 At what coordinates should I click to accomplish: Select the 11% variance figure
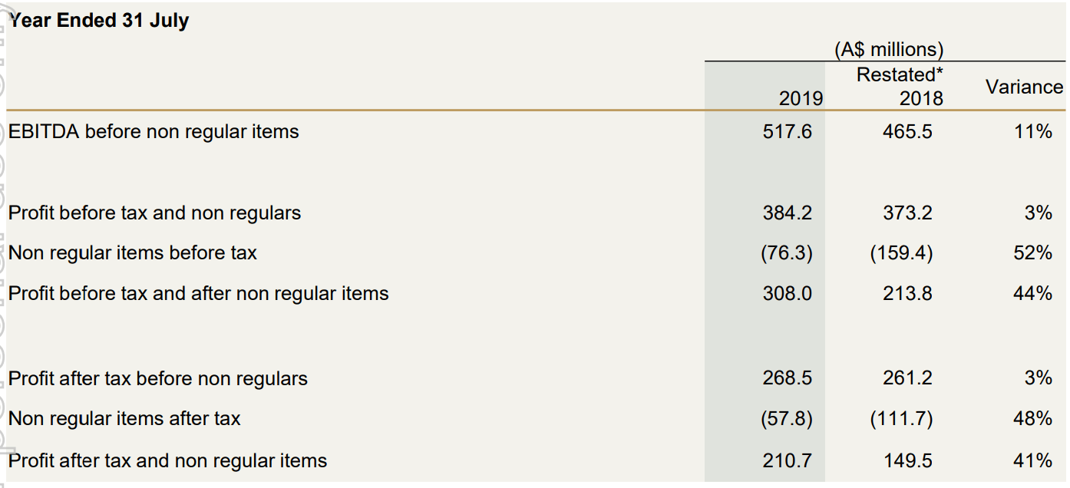[x=1032, y=132]
